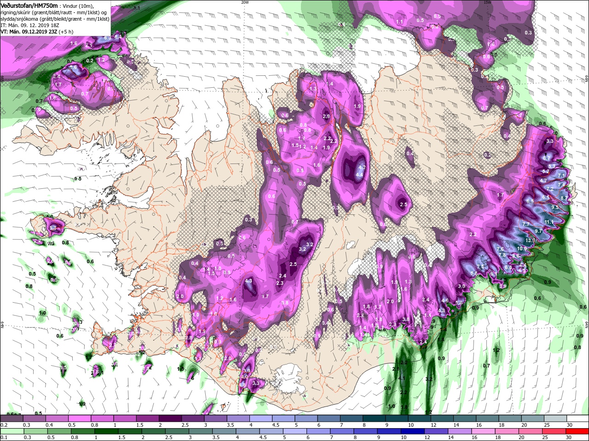
Task: Click the lower scale swatch between 3 and 3.5
Action: 201,431
